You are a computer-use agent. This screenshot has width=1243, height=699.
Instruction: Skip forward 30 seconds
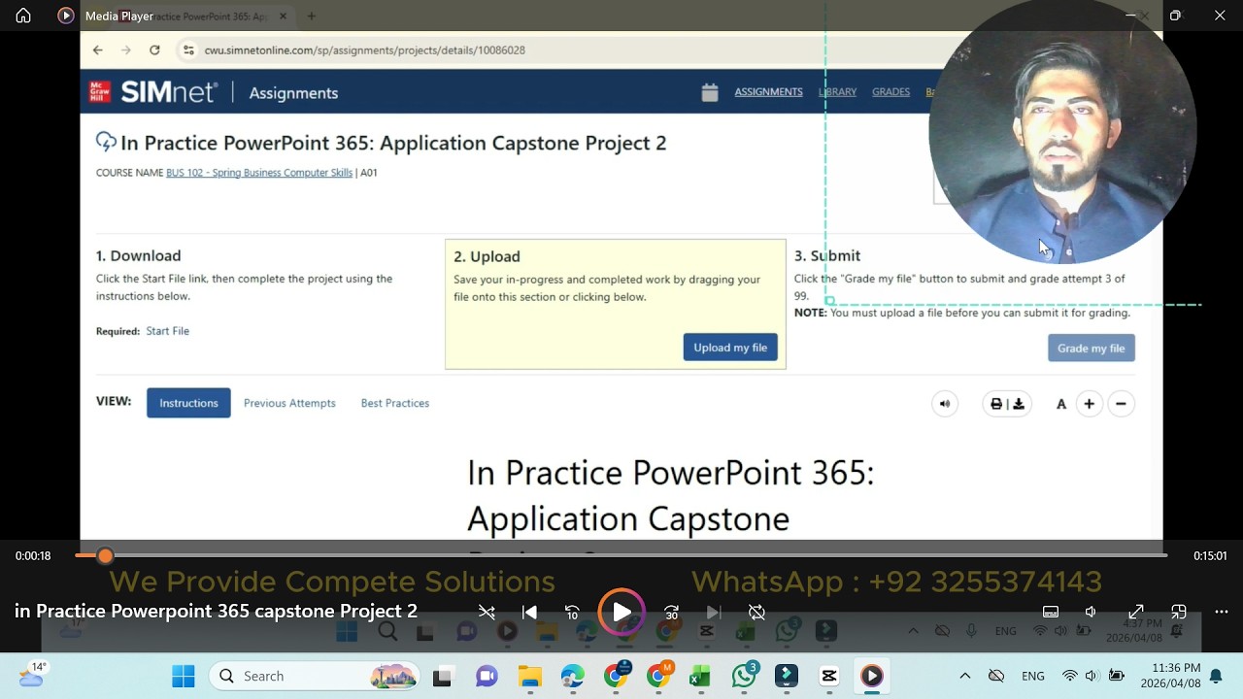tap(671, 613)
